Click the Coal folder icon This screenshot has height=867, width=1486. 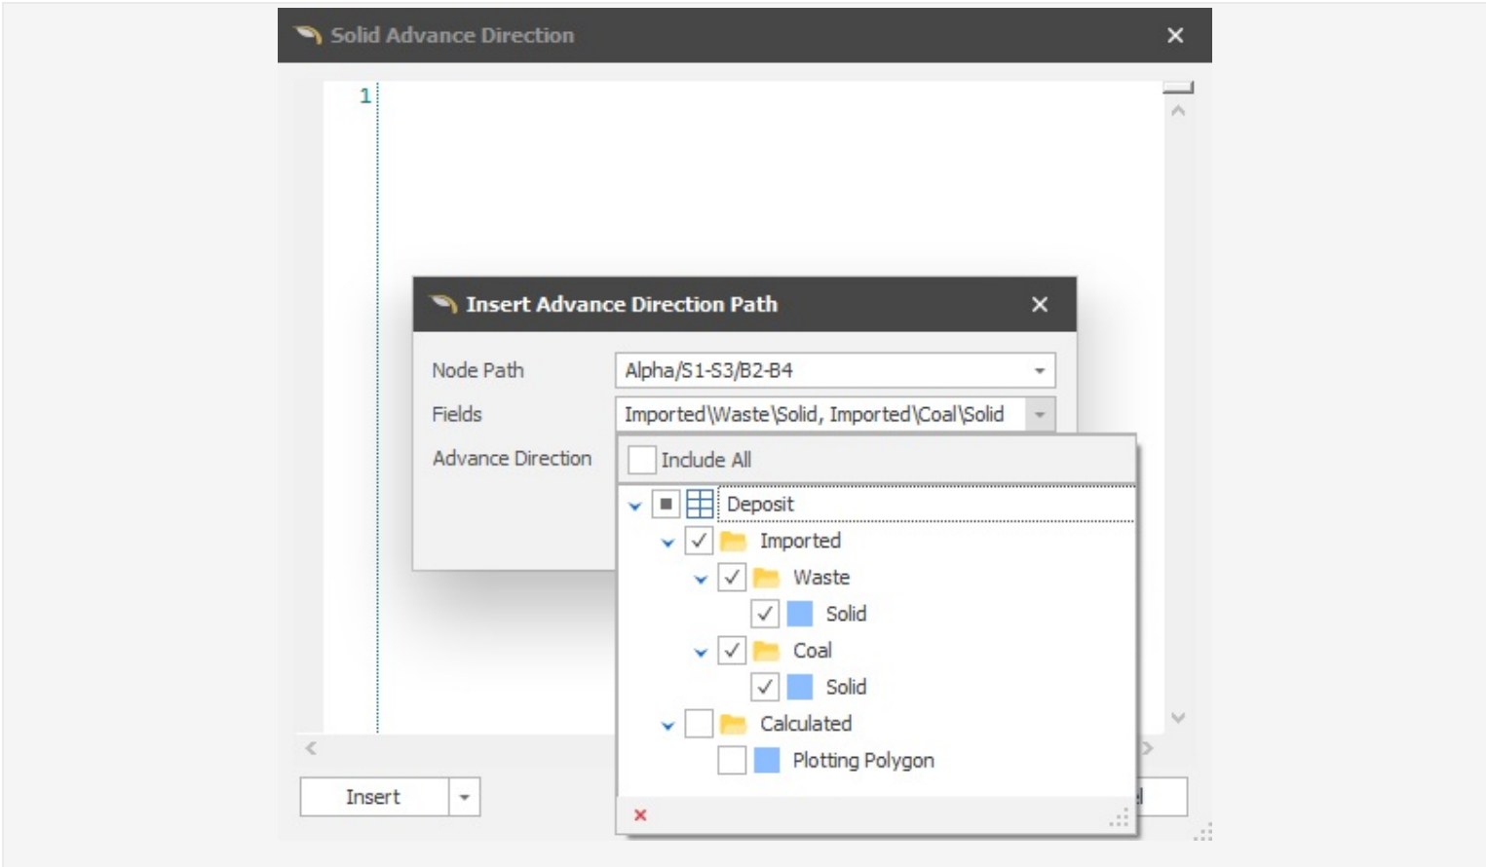coord(766,651)
